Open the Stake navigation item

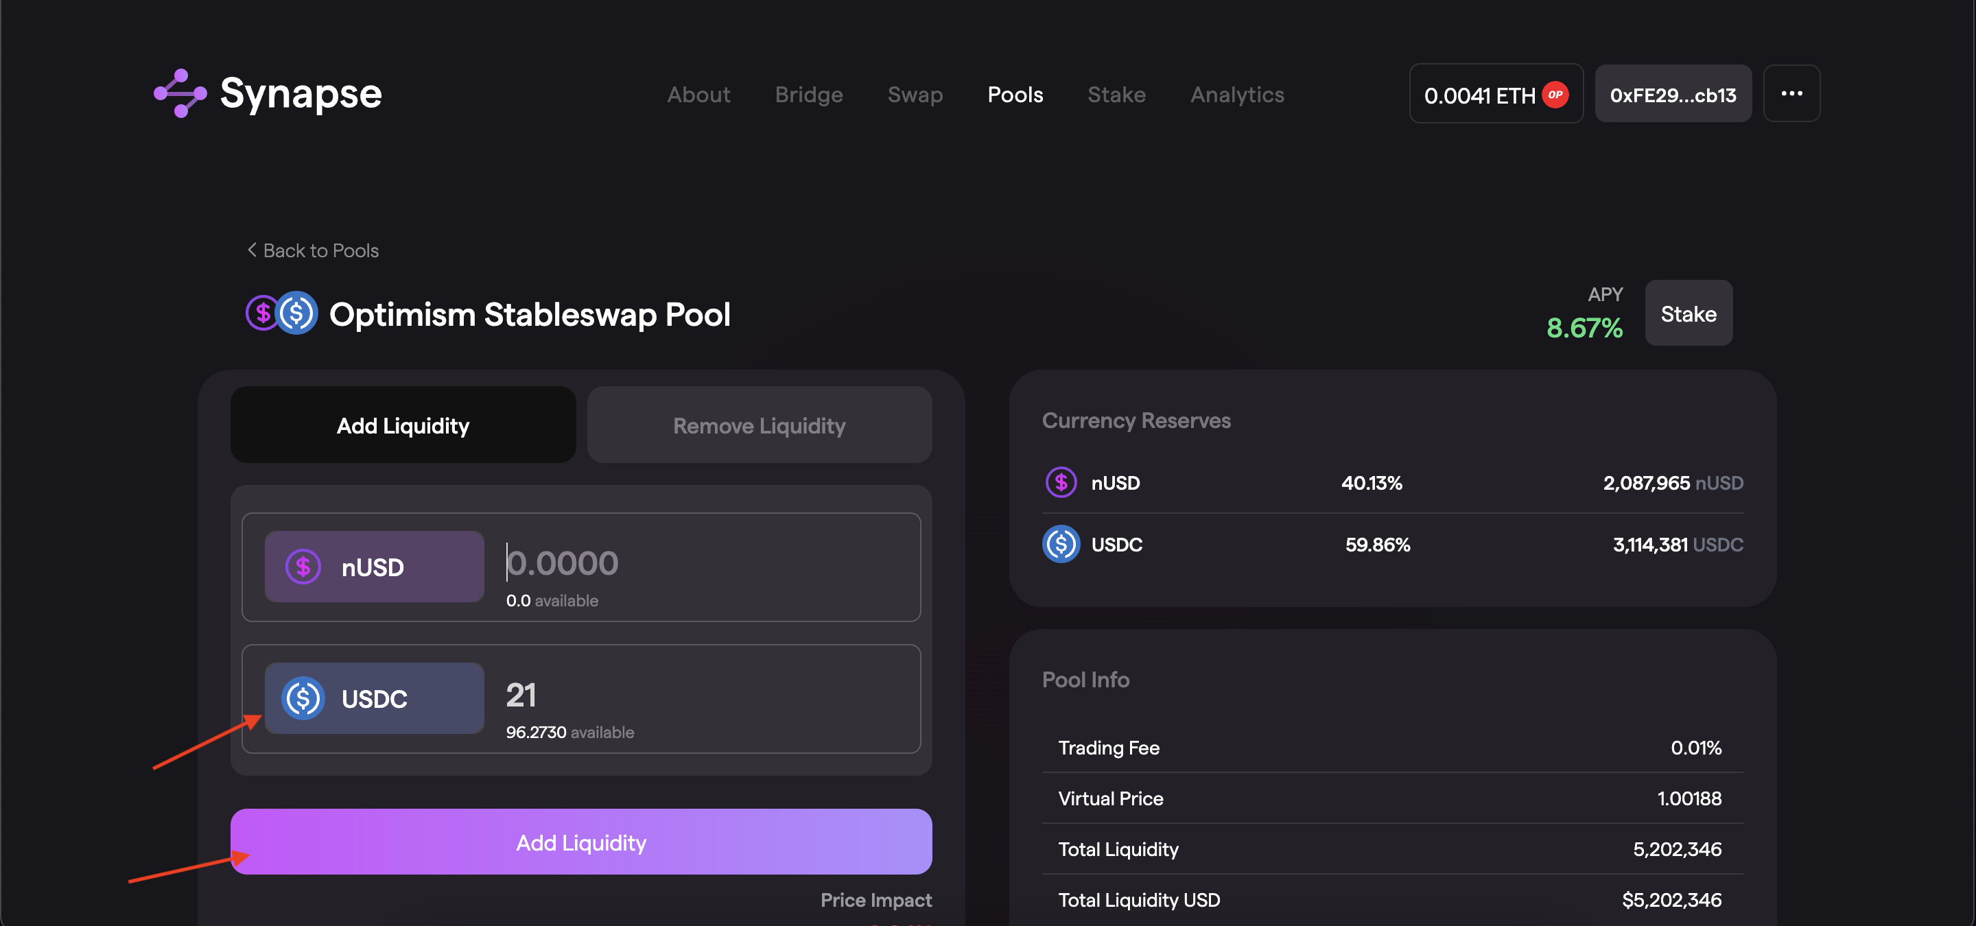click(1116, 94)
